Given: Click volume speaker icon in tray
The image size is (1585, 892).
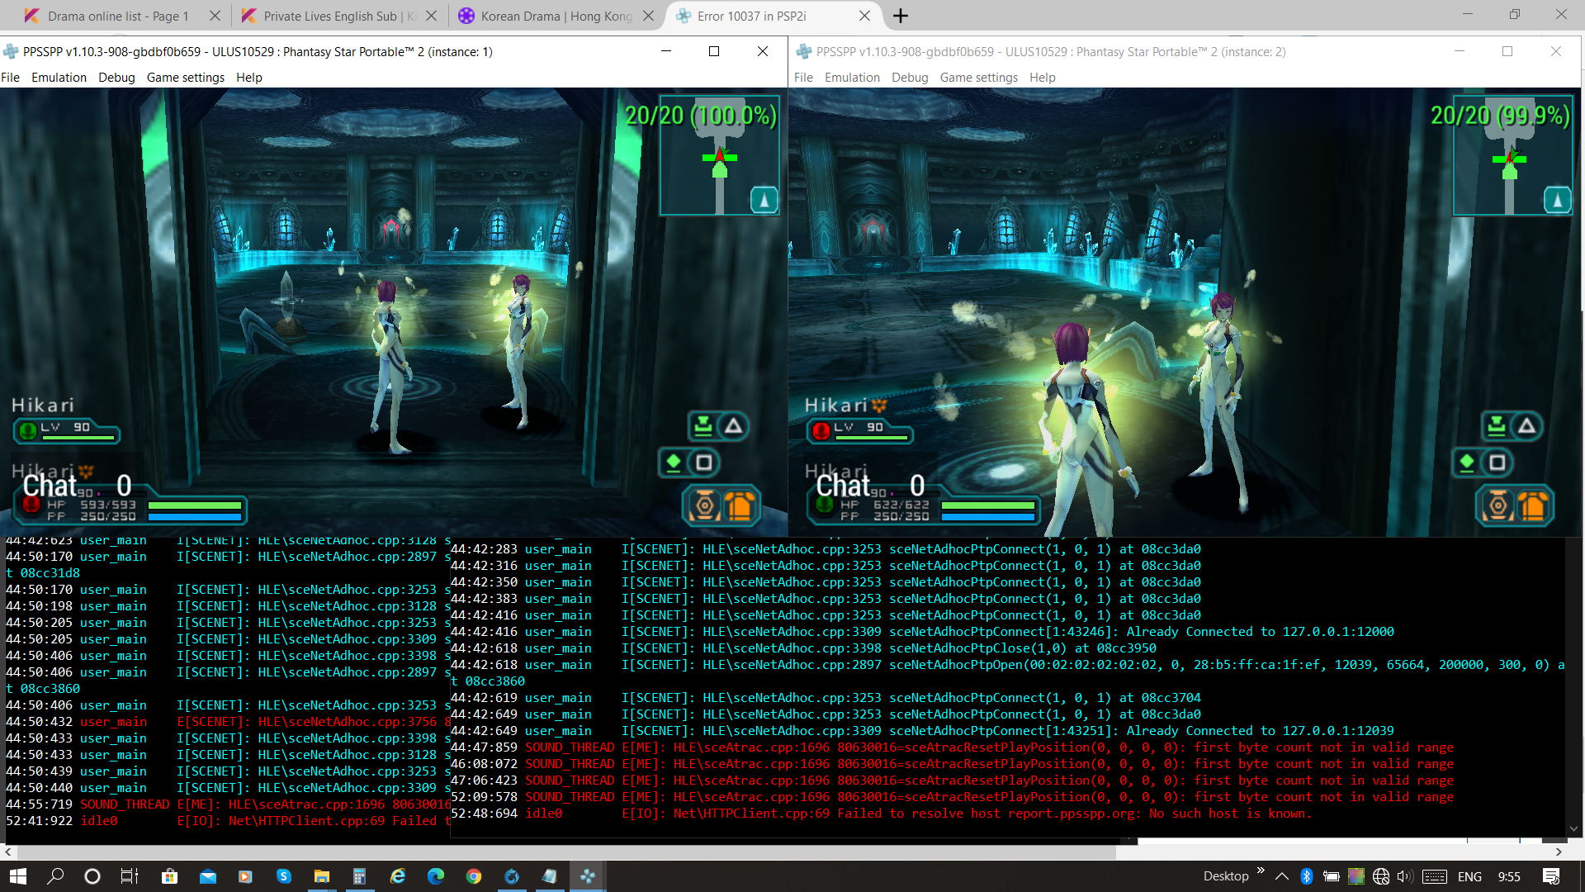Looking at the screenshot, I should (x=1406, y=876).
